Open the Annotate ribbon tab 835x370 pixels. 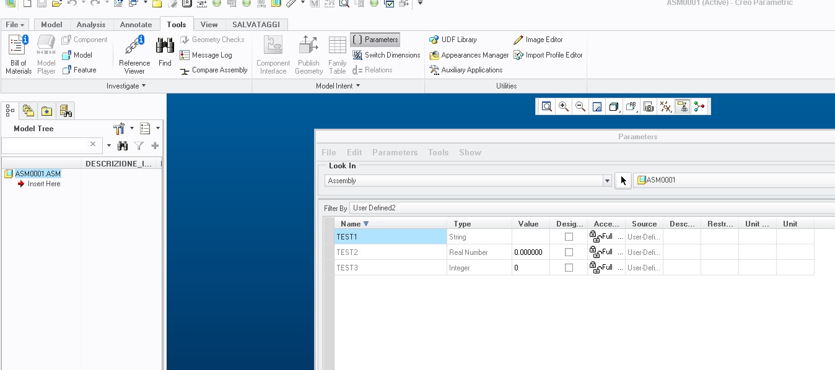tap(136, 25)
